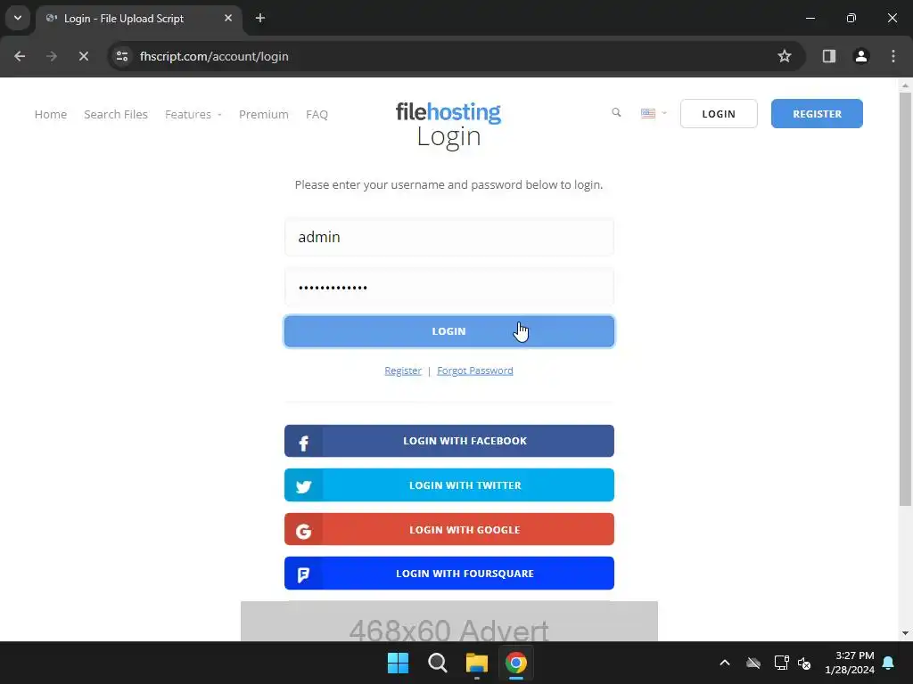
Task: Close the Login - File Upload Script tab
Action: (228, 18)
